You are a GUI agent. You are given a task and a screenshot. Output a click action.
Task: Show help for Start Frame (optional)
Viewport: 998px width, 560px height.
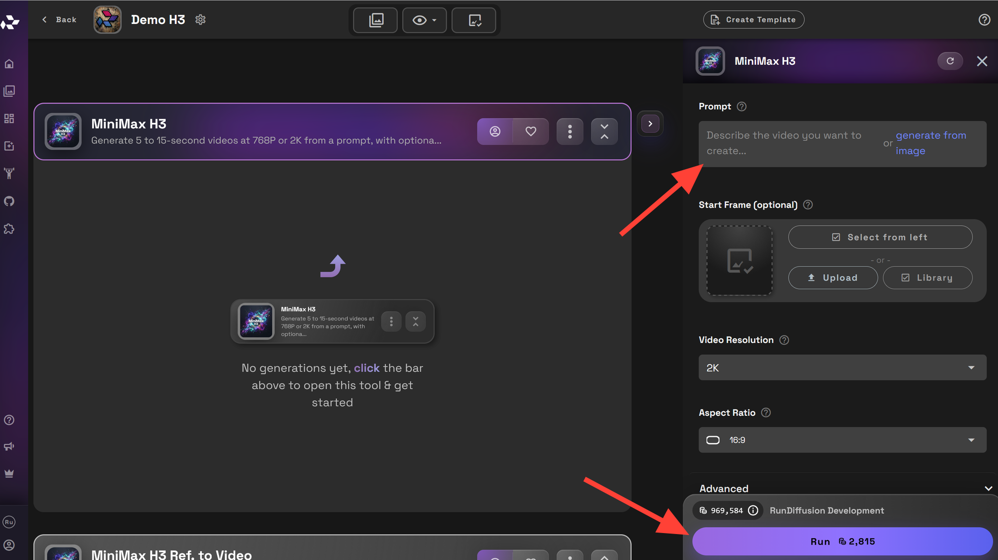(808, 205)
